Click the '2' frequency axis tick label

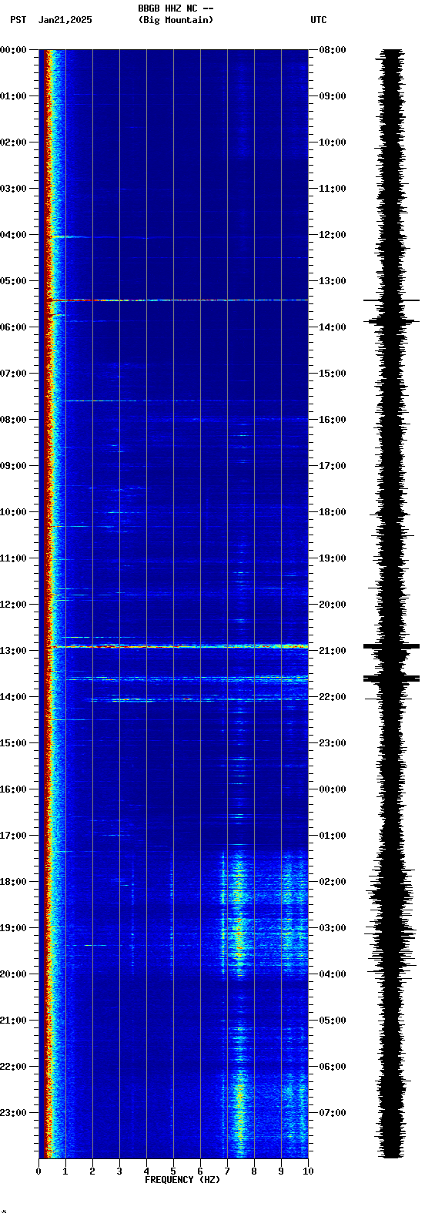pyautogui.click(x=92, y=1171)
